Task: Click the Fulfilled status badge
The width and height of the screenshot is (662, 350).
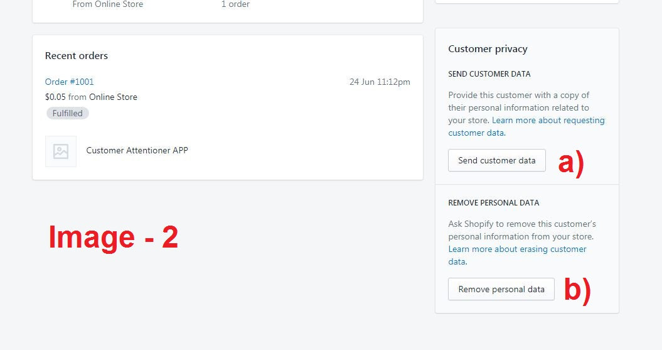Action: point(68,113)
